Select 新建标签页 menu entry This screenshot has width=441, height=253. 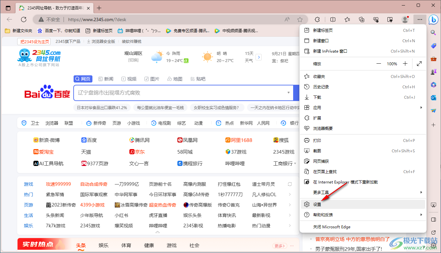[x=363, y=31]
